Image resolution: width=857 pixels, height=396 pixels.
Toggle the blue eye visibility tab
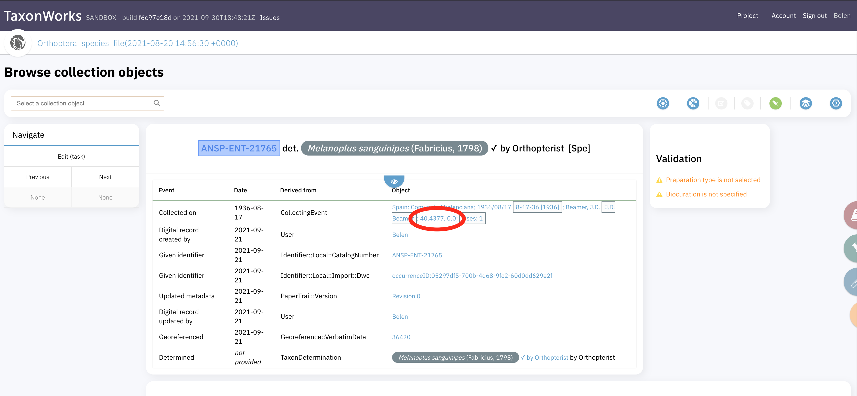(394, 181)
